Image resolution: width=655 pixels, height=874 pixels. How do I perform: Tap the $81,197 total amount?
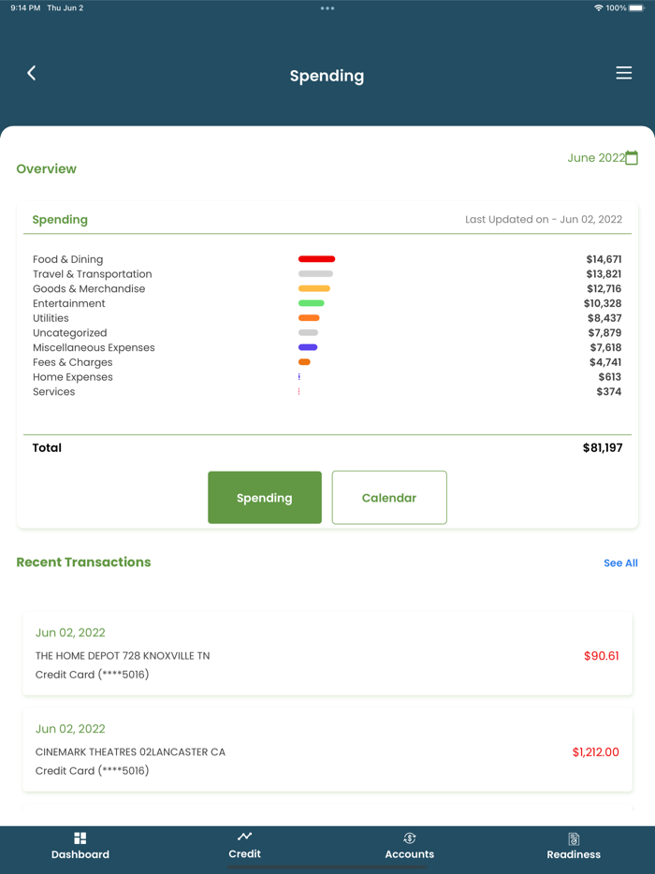tap(603, 447)
